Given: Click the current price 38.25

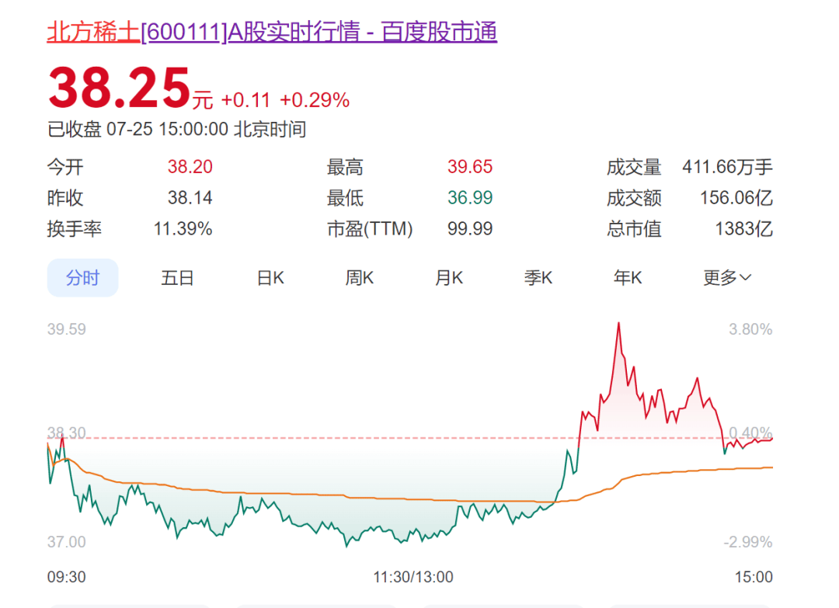Looking at the screenshot, I should (x=120, y=87).
